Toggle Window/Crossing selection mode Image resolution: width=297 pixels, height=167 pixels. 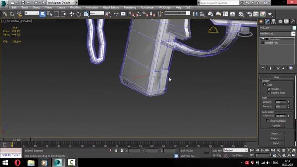coord(64,14)
